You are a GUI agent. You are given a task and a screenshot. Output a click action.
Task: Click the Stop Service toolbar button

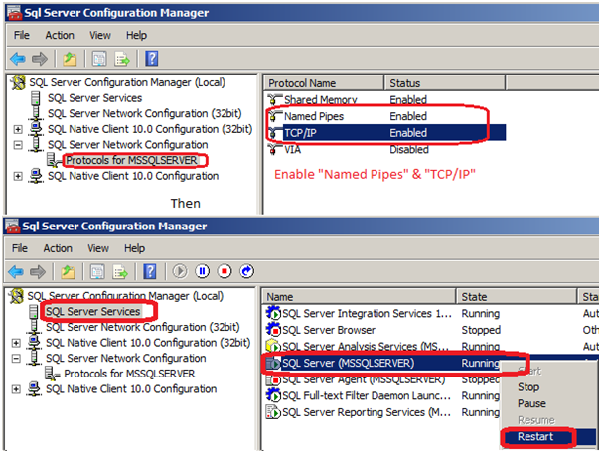pos(225,271)
